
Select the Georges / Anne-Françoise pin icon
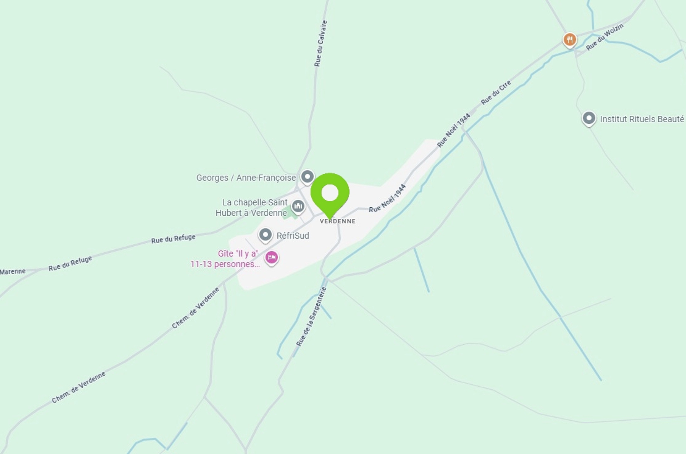point(307,177)
